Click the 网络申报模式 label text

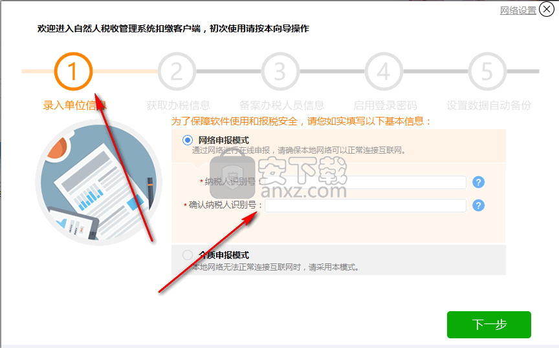coord(223,140)
